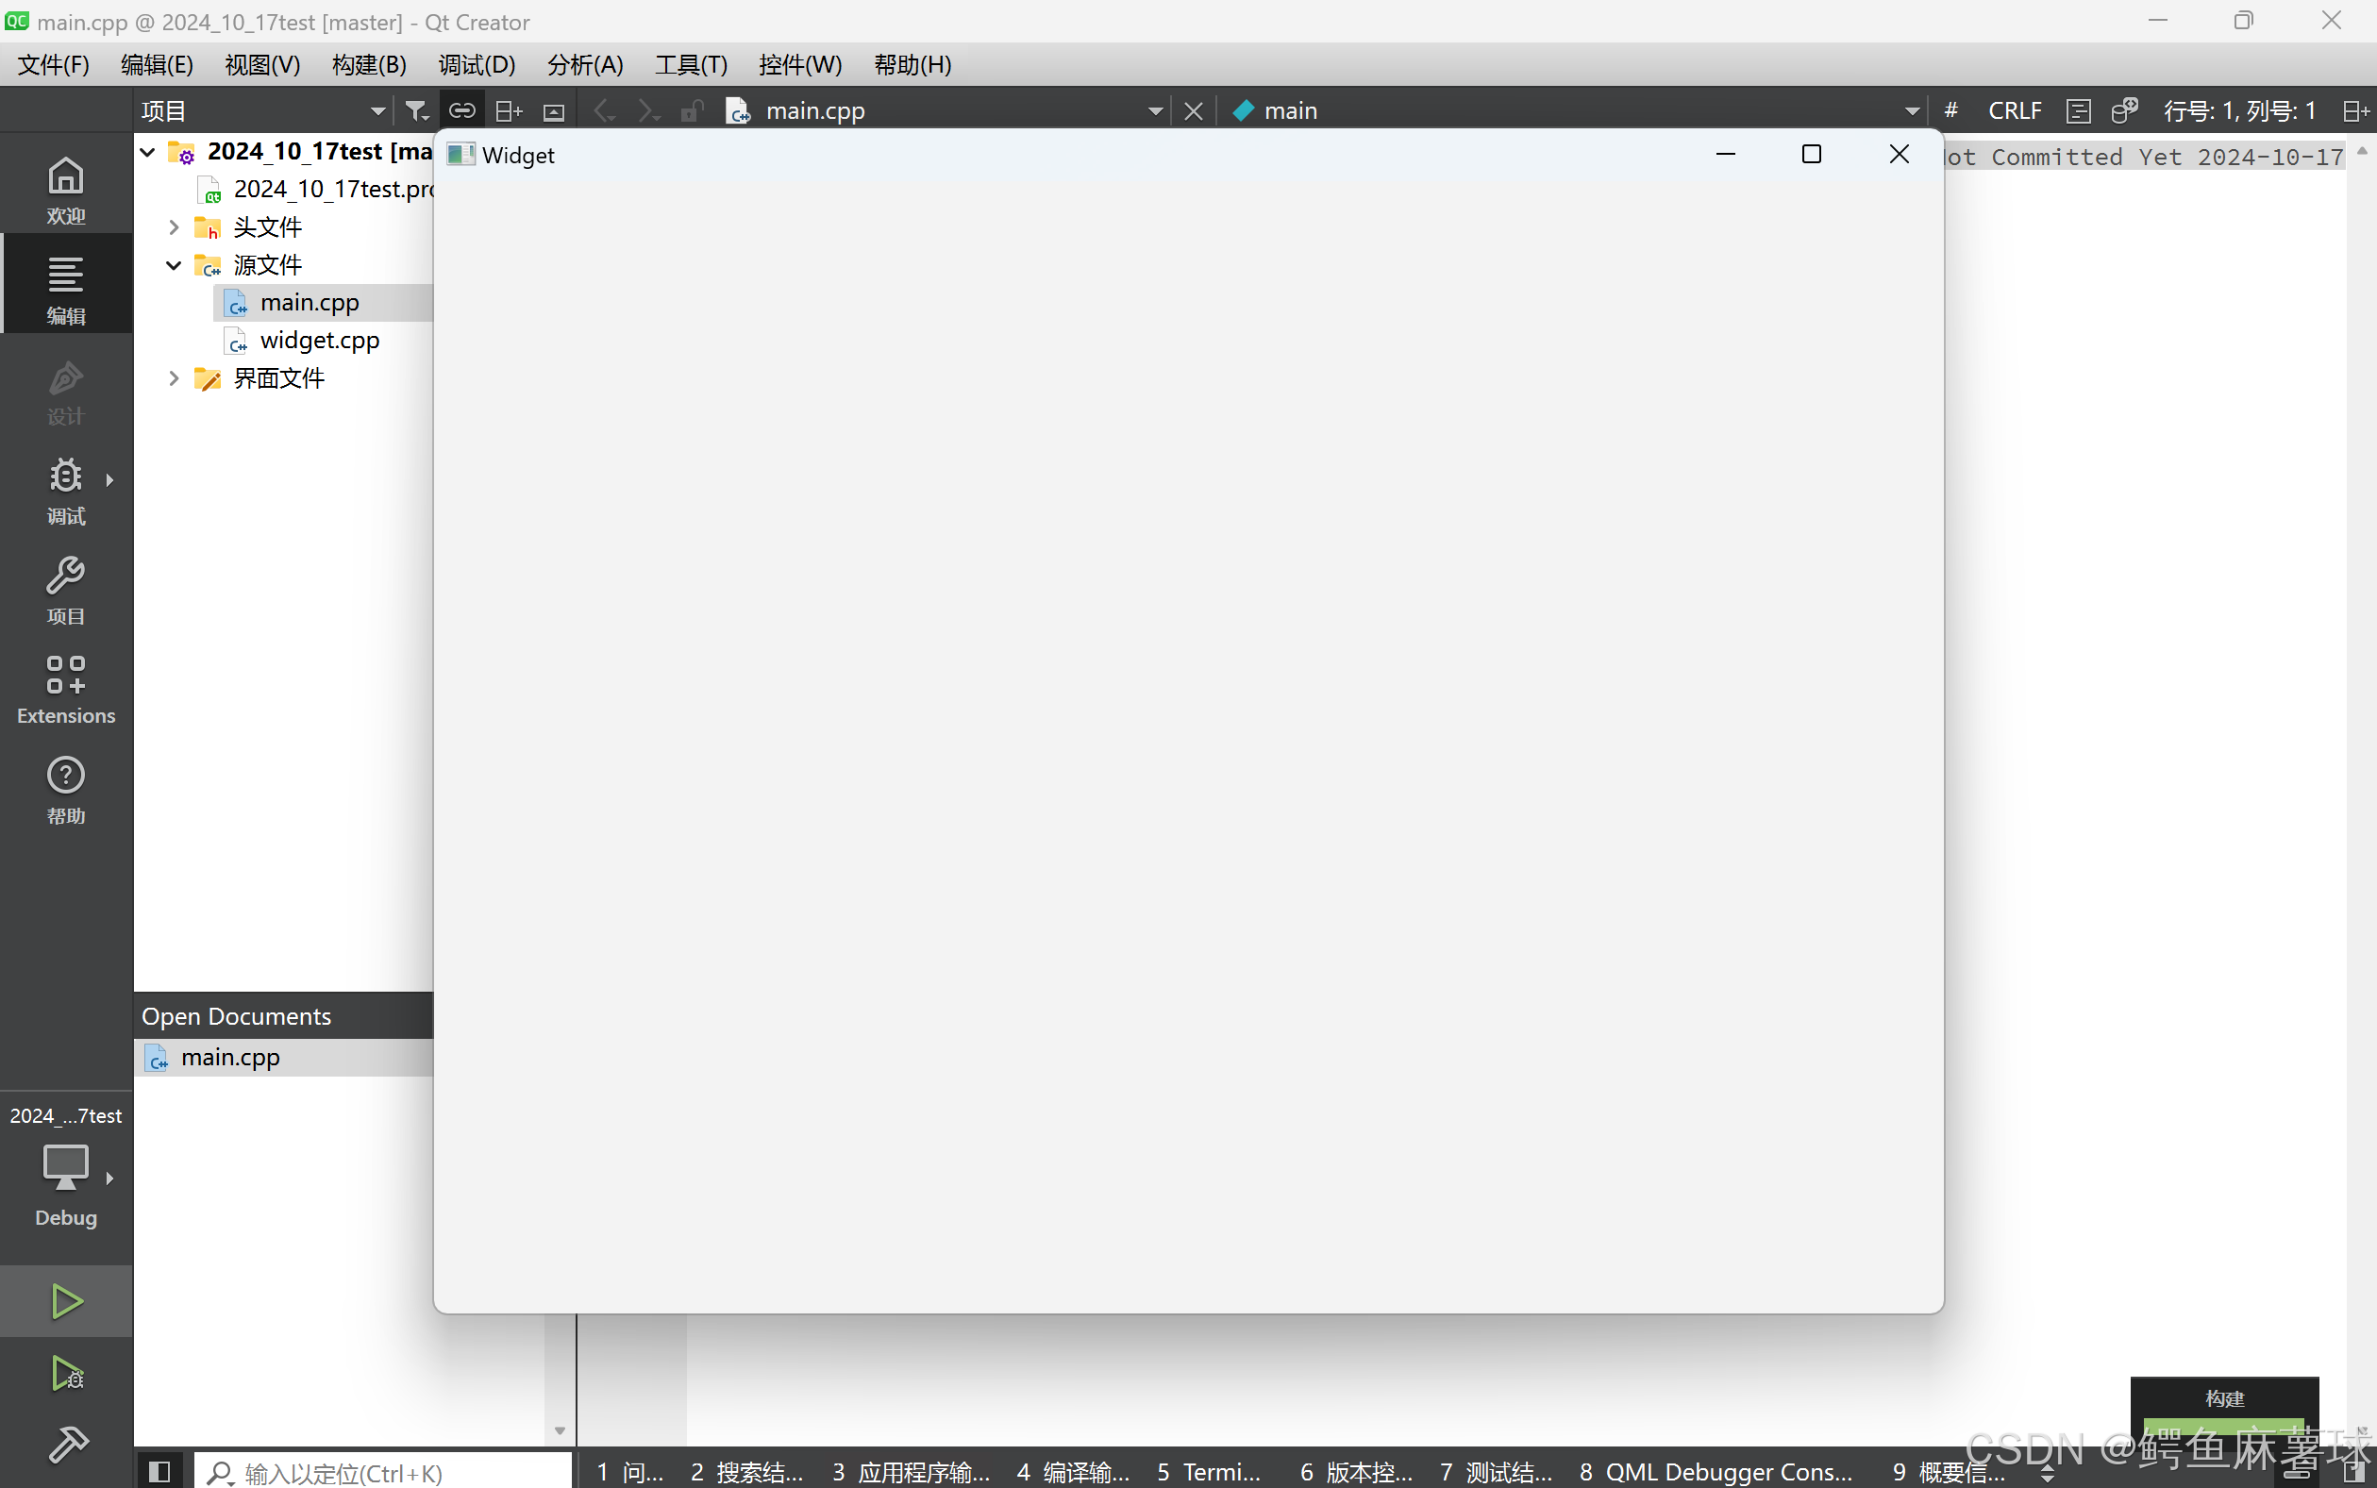Screen dimensions: 2377x1488
Task: Click the # preprocessor directives button
Action: pos(1950,110)
